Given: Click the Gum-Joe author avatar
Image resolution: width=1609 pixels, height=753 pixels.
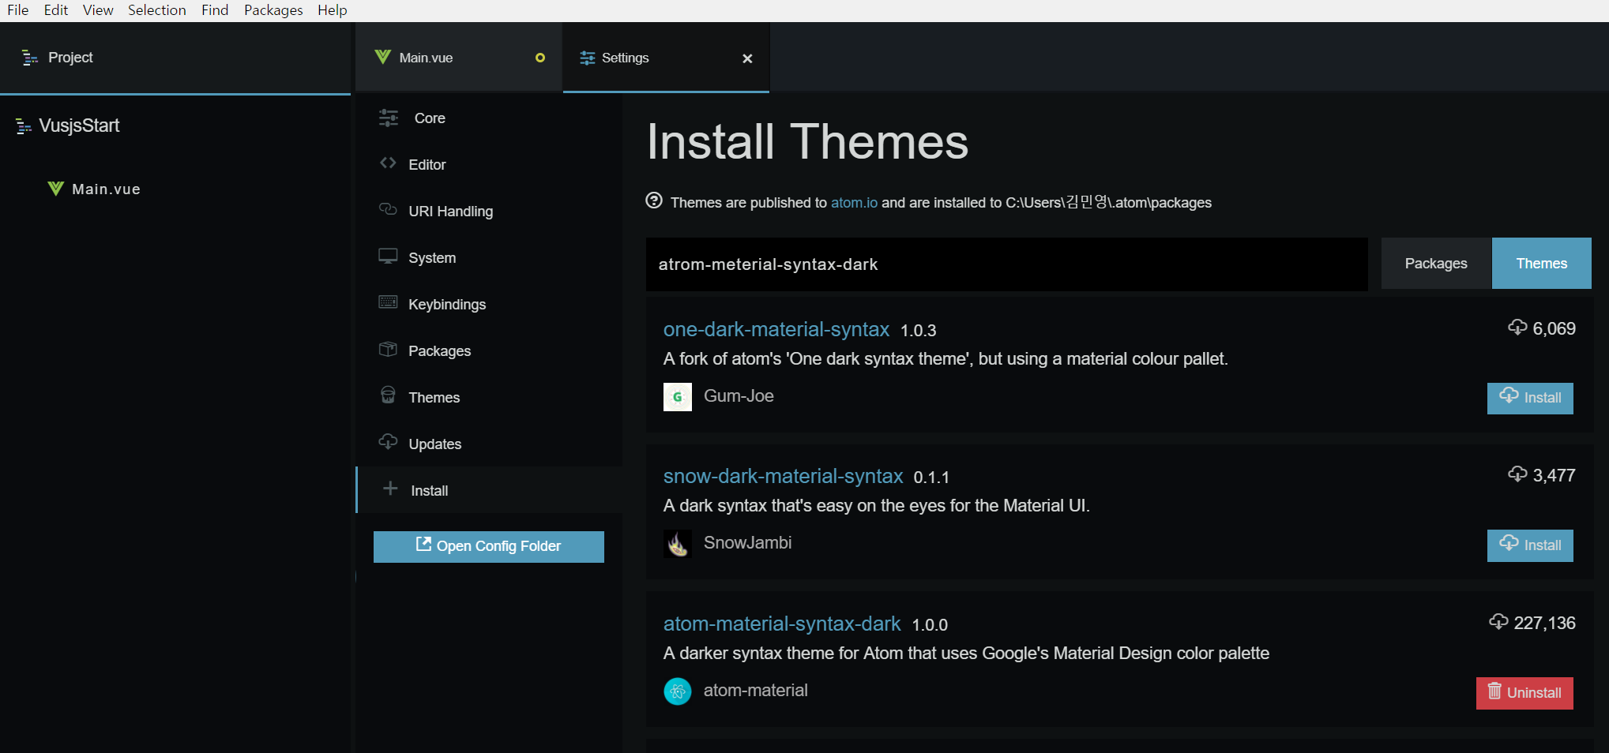Looking at the screenshot, I should click(x=678, y=397).
